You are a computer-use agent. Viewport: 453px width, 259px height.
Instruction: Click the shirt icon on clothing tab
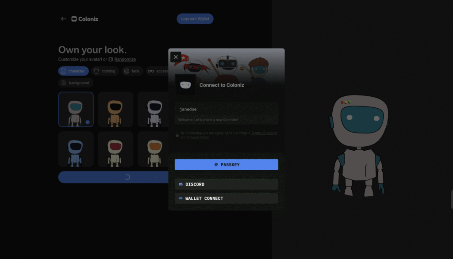(96, 71)
